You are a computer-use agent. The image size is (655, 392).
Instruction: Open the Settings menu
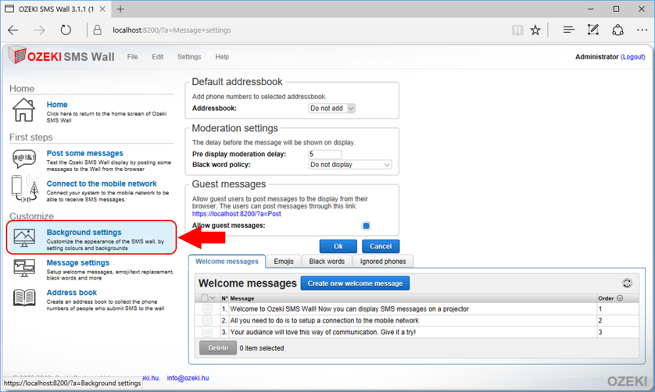(189, 57)
